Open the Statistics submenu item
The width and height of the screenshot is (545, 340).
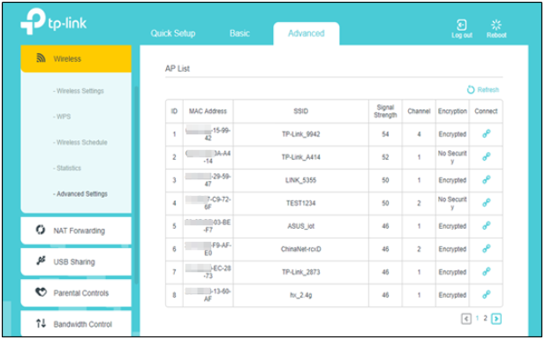click(67, 168)
